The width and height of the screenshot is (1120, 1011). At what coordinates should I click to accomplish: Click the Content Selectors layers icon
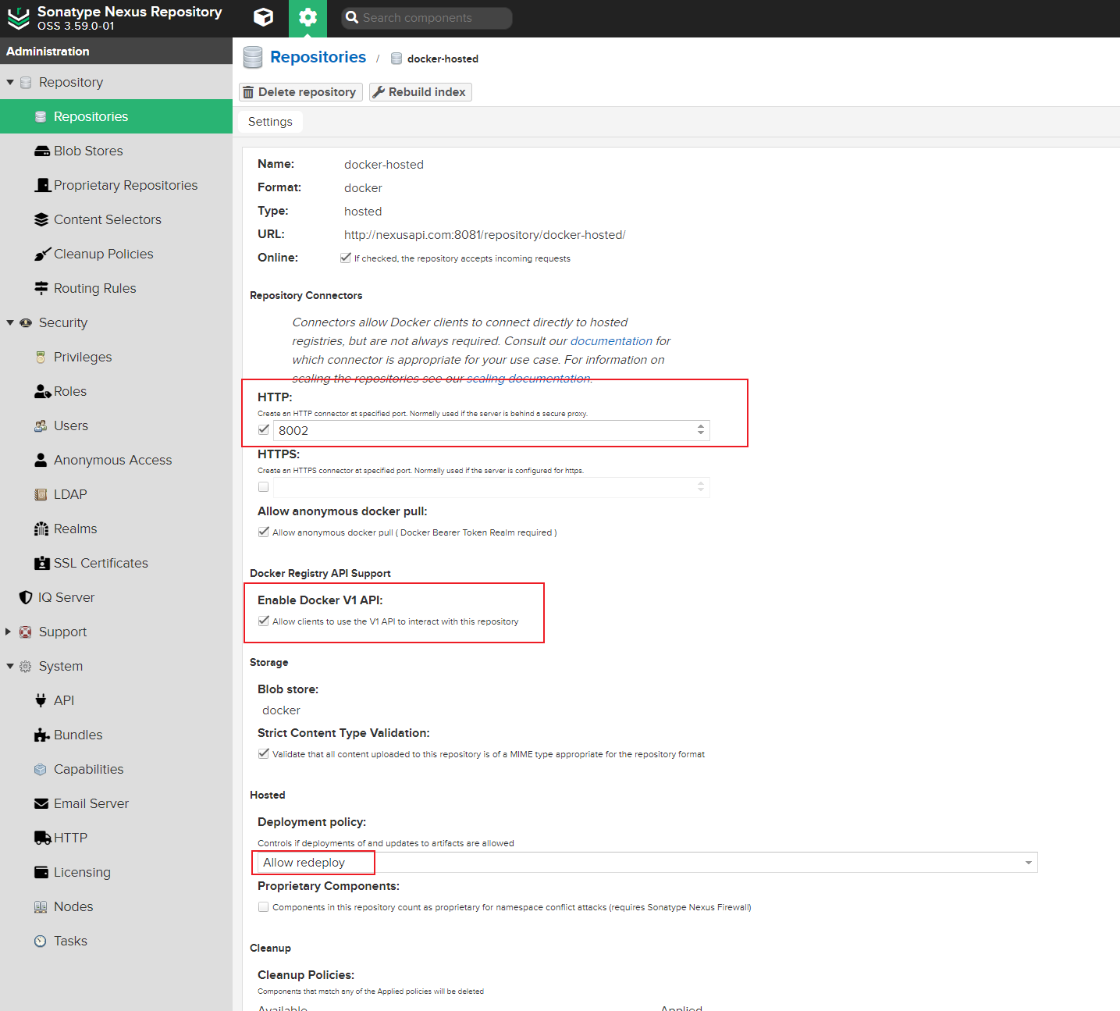point(41,219)
